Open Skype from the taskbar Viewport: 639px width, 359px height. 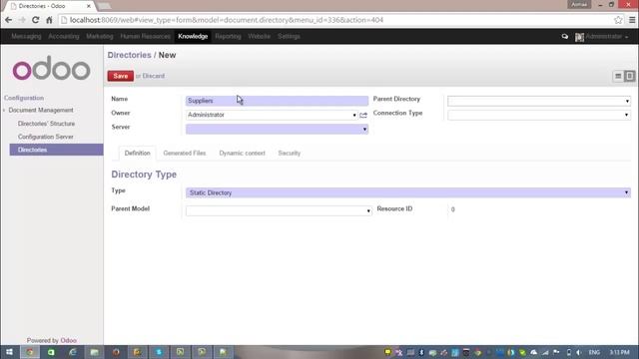pos(159,352)
